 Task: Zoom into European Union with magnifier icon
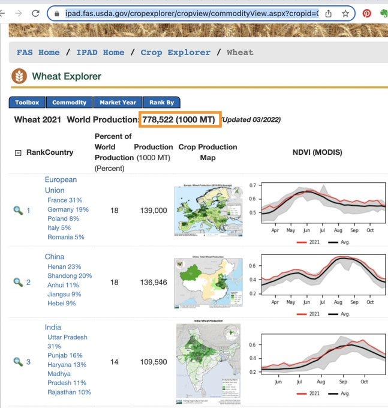click(18, 210)
